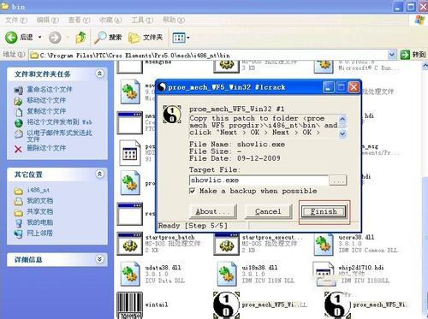
Task: Click 移动这个文件 task link
Action: [x=46, y=100]
